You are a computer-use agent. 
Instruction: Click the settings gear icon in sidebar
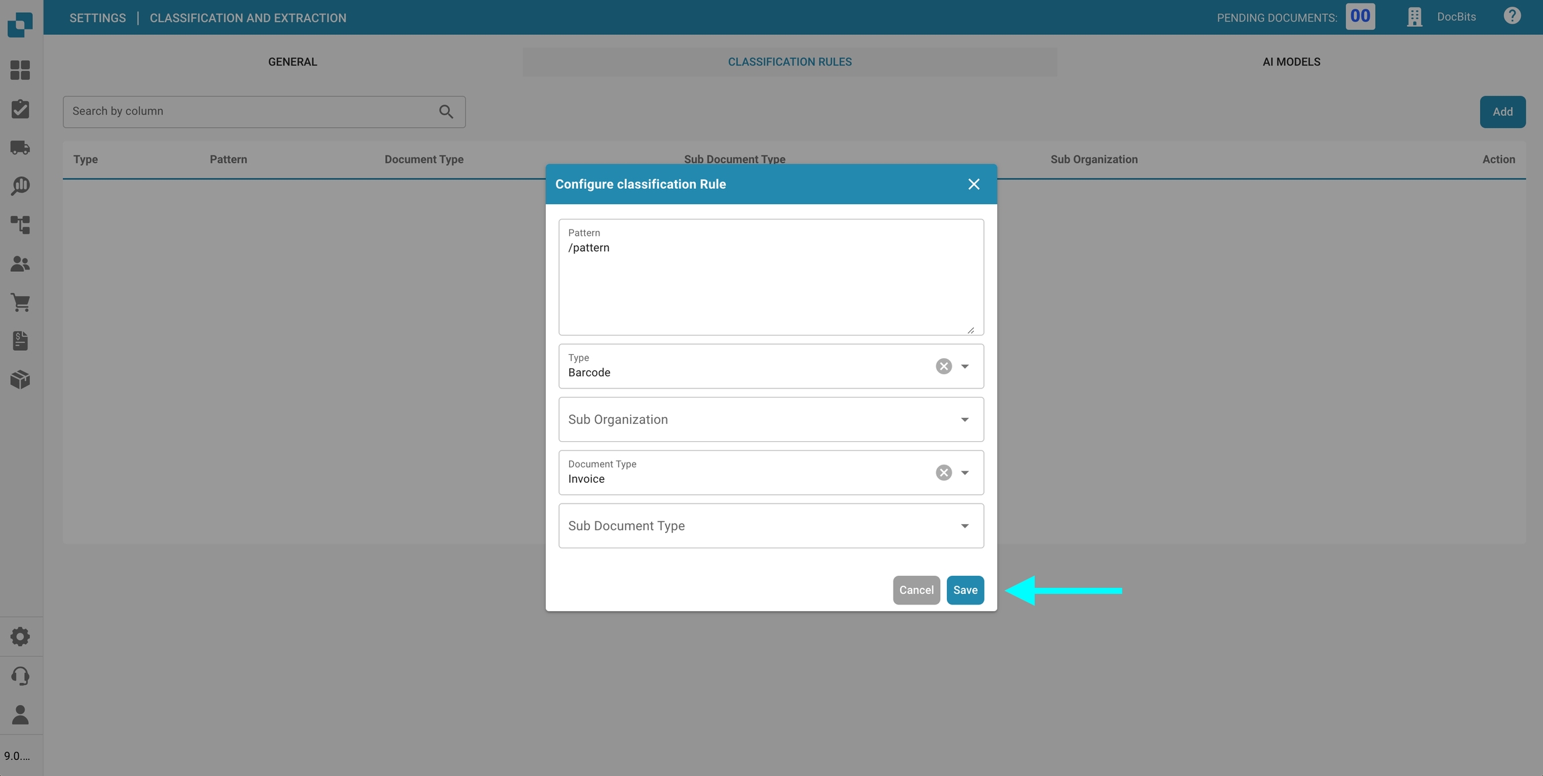20,637
